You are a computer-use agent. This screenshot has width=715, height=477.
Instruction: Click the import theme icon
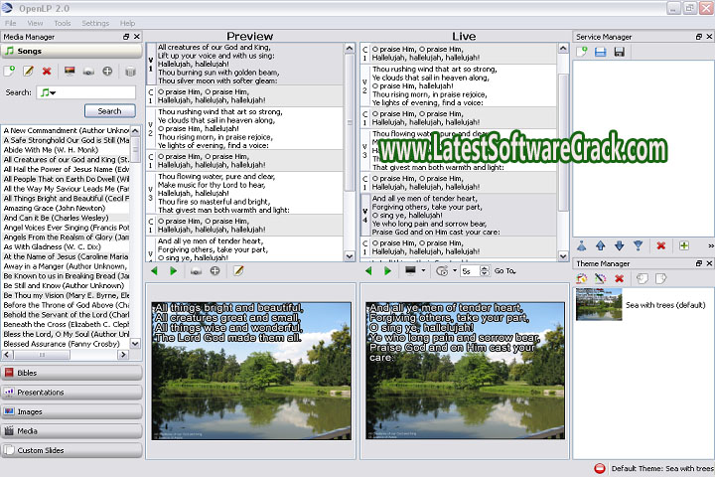point(643,278)
